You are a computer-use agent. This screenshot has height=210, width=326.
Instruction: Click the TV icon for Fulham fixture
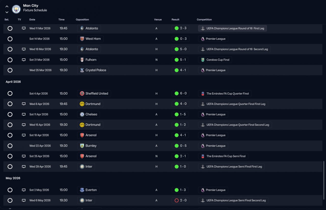pos(24,60)
